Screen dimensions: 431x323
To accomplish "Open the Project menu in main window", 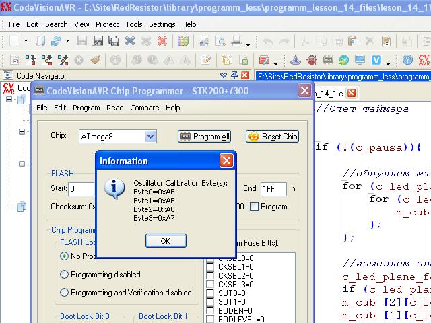I will point(106,24).
